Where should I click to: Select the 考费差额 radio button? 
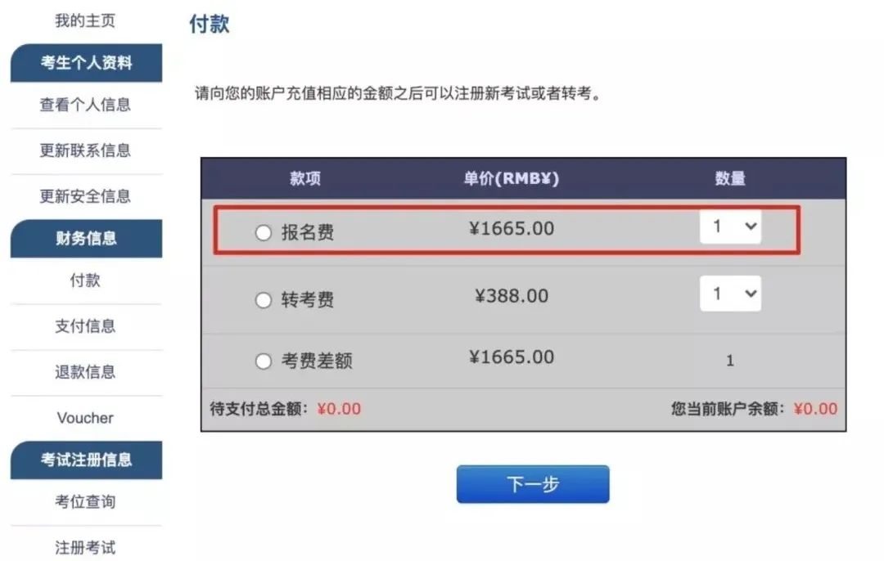(x=263, y=361)
